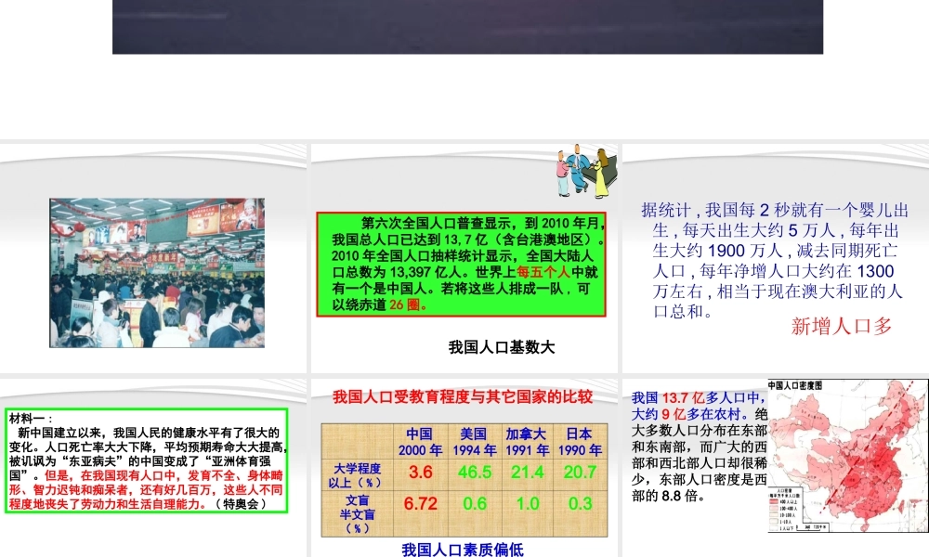
Task: Click the map title 中国人口密度图
Action: pyautogui.click(x=795, y=385)
